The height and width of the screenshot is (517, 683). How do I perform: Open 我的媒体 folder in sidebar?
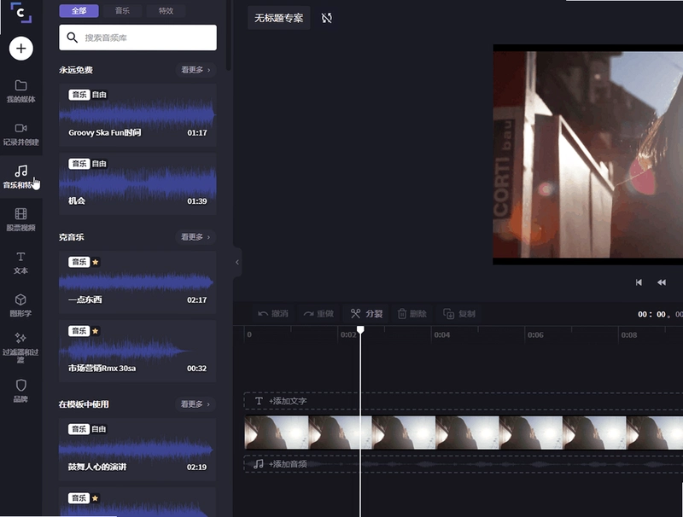click(20, 91)
